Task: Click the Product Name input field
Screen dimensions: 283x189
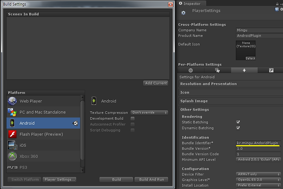Action: coord(259,36)
